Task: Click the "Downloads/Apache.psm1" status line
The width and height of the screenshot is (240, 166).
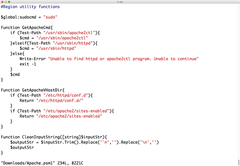Action: click(x=28, y=163)
